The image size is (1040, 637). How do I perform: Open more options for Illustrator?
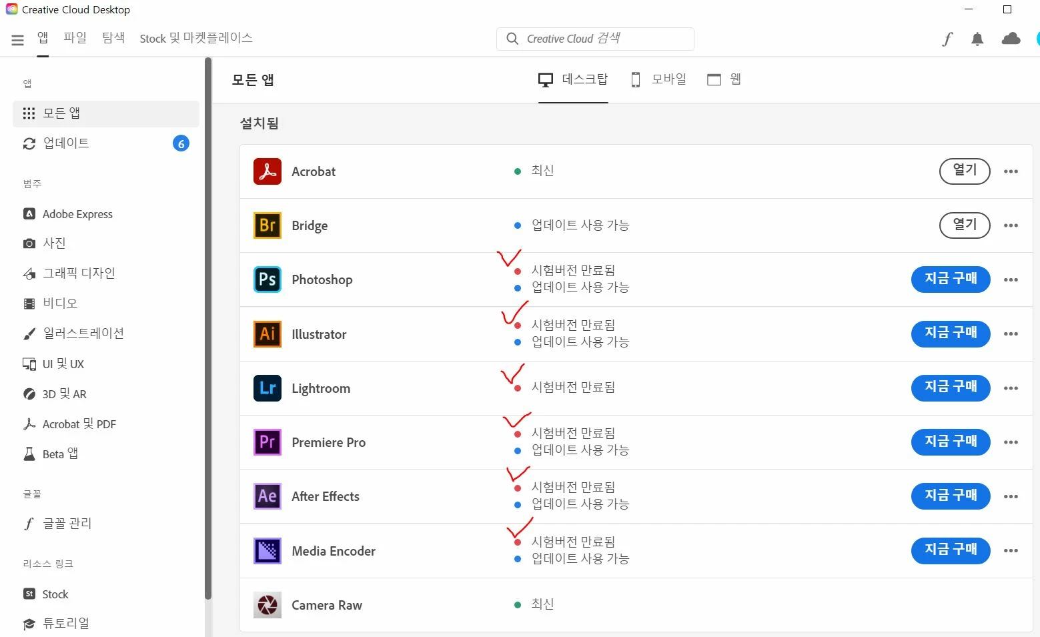coord(1011,334)
